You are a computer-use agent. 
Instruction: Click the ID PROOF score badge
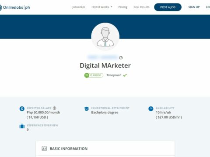tap(94, 75)
